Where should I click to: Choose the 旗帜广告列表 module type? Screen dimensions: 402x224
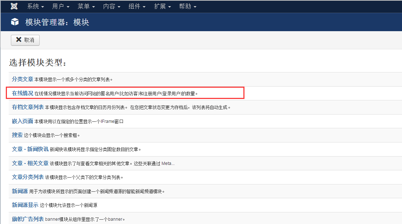pyautogui.click(x=28, y=219)
